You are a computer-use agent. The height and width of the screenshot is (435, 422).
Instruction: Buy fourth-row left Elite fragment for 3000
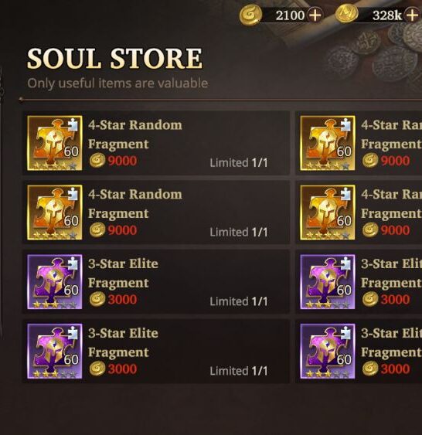pos(113,369)
